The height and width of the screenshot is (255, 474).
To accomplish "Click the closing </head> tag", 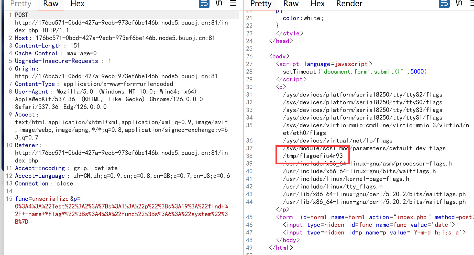I will click(281, 41).
